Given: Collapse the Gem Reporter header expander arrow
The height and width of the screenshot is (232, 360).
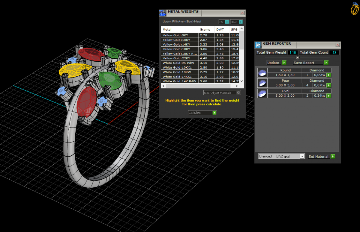Looking at the screenshot, I should click(x=298, y=58).
